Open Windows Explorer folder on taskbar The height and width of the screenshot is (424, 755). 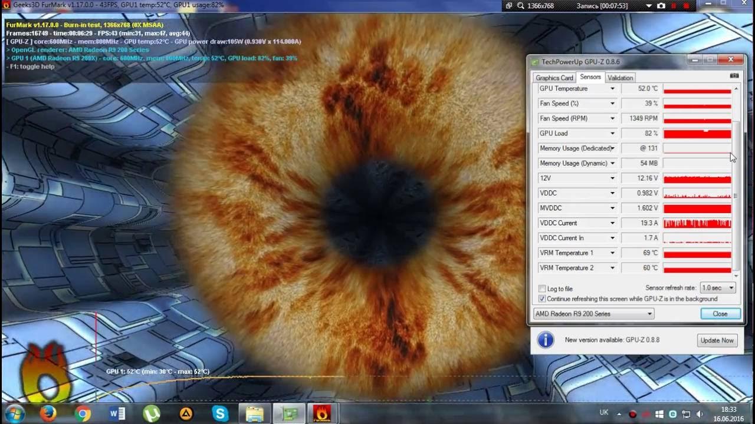coord(255,413)
